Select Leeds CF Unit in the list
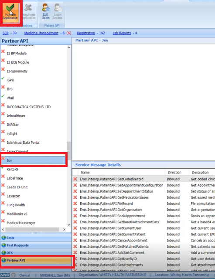Viewport: 215px width, 279px height. click(17, 187)
